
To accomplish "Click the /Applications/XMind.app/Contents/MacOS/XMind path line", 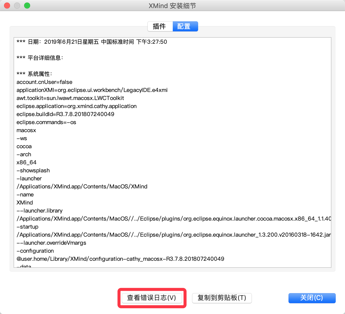I will point(82,187).
